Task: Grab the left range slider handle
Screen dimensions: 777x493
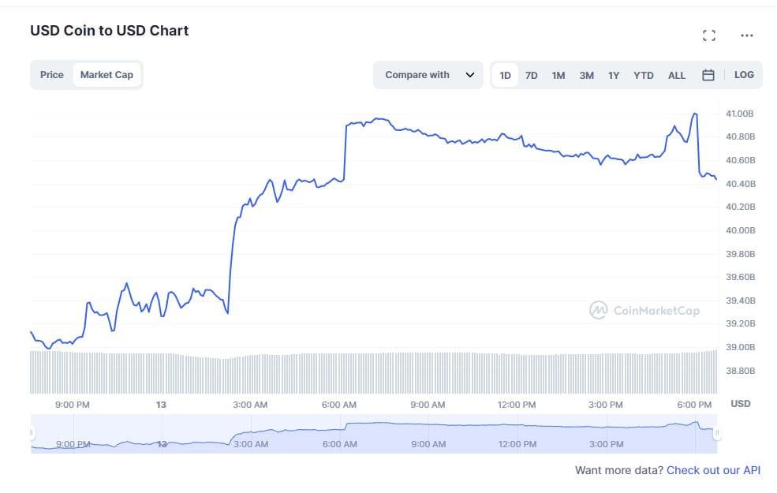Action: point(32,432)
